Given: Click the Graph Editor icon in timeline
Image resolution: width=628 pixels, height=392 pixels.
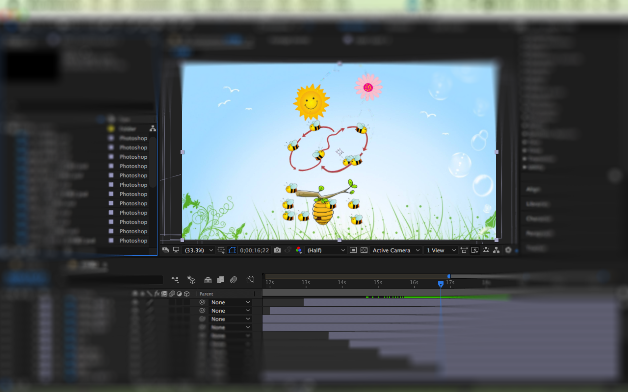Looking at the screenshot, I should 250,280.
